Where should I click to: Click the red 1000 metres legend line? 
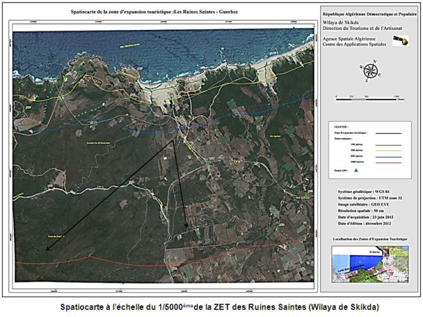[x=388, y=161]
